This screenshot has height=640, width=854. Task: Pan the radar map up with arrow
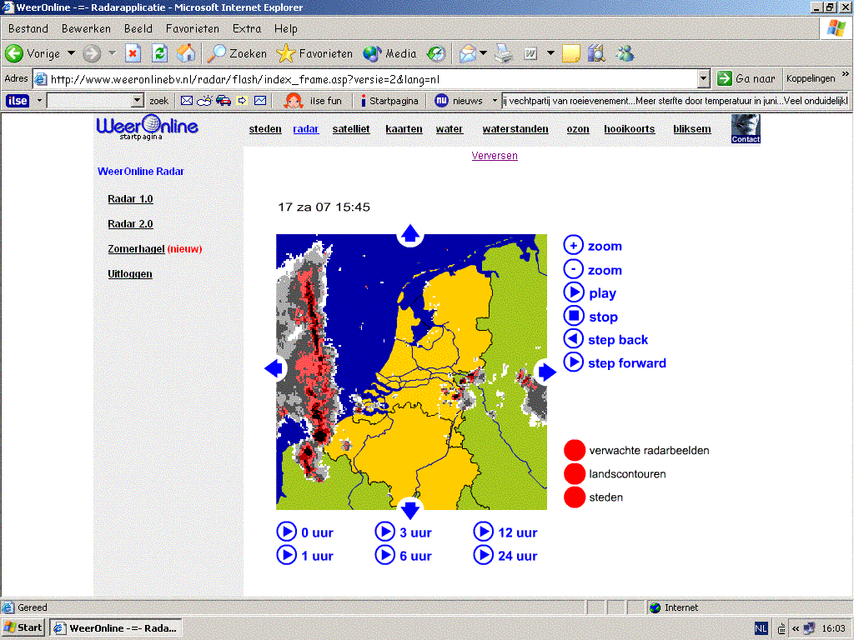410,234
